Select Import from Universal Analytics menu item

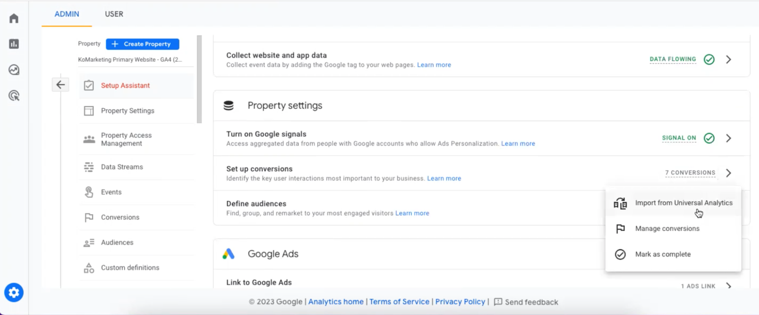point(673,203)
